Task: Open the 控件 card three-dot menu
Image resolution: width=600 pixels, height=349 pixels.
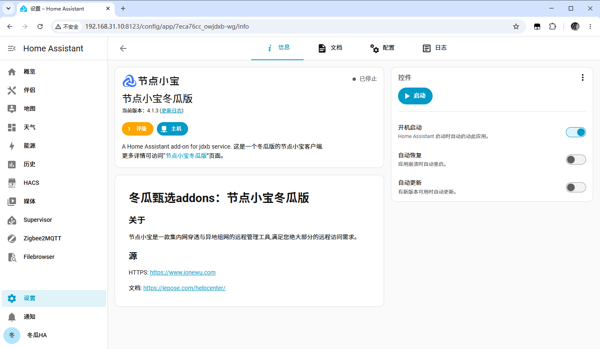Action: 582,77
